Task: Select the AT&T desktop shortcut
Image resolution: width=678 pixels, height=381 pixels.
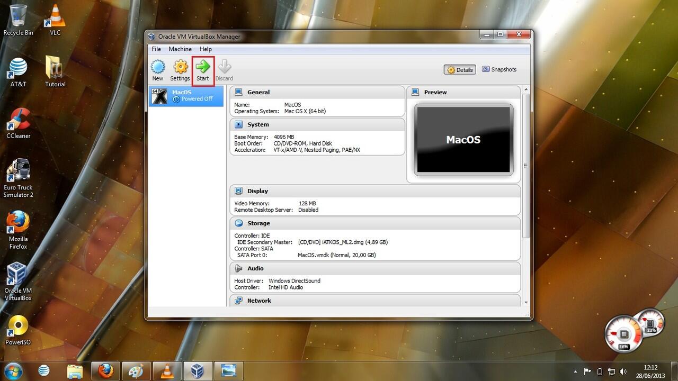Action: (x=18, y=72)
